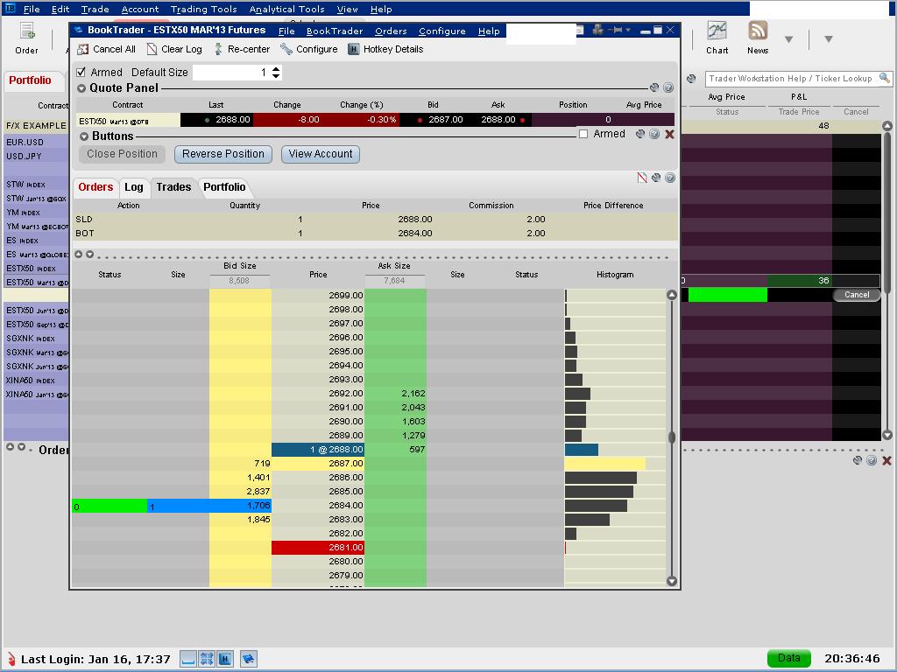Open the Orders menu in BookTrader
Image resolution: width=897 pixels, height=672 pixels.
tap(391, 31)
